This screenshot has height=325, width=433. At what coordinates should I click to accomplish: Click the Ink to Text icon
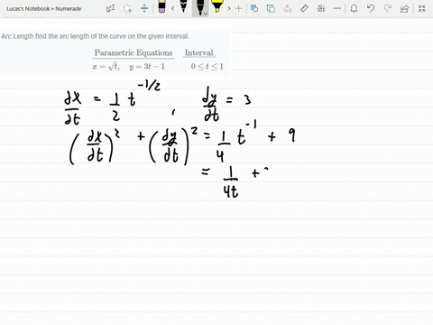288,8
